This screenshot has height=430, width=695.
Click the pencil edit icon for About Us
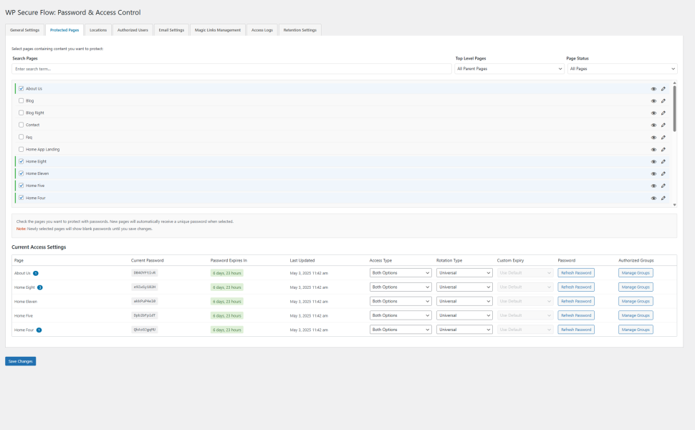click(663, 89)
